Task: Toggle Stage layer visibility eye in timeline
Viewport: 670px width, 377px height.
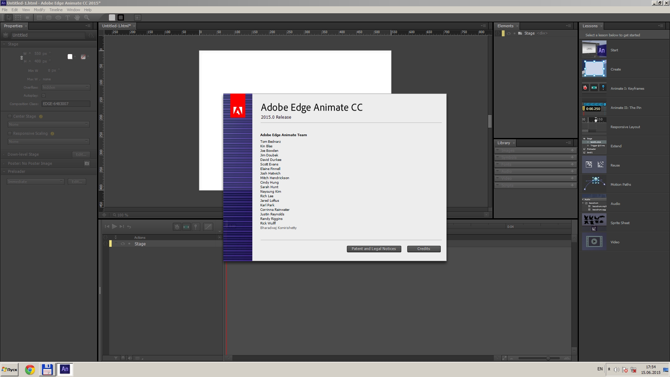Action: tap(123, 244)
